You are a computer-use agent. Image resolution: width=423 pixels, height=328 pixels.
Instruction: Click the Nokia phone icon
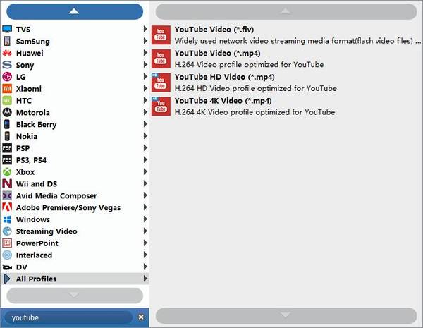(x=7, y=136)
